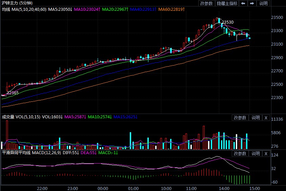Open 说明 in the volume panel

256,118
